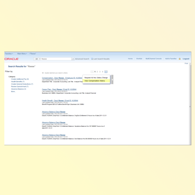The height and width of the screenshot is (195, 195).
Task: Open the Favorites dropdown menu
Action: point(9,53)
